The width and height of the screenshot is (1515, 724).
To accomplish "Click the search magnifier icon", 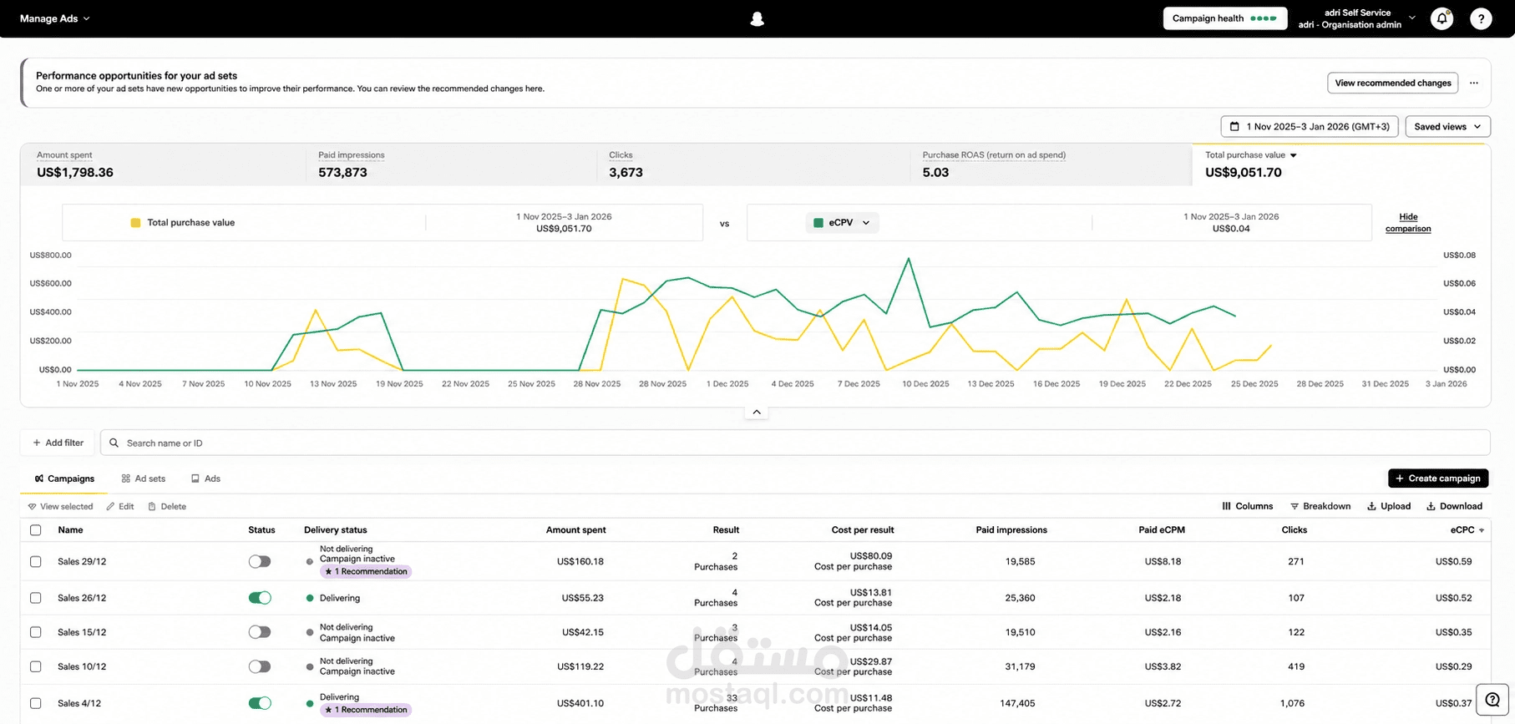I will pyautogui.click(x=114, y=443).
